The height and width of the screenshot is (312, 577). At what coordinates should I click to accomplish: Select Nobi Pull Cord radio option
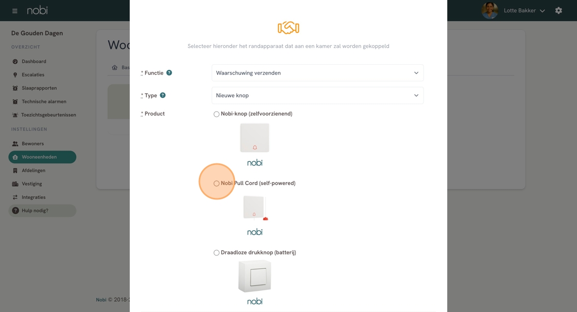[216, 183]
